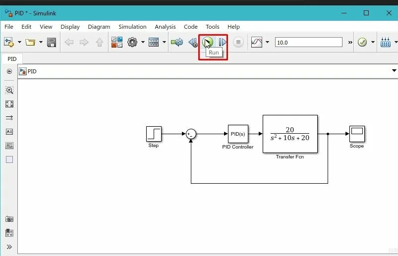Viewport: 398px width, 256px height.
Task: Click the Fit to View palette icon
Action: click(x=9, y=104)
